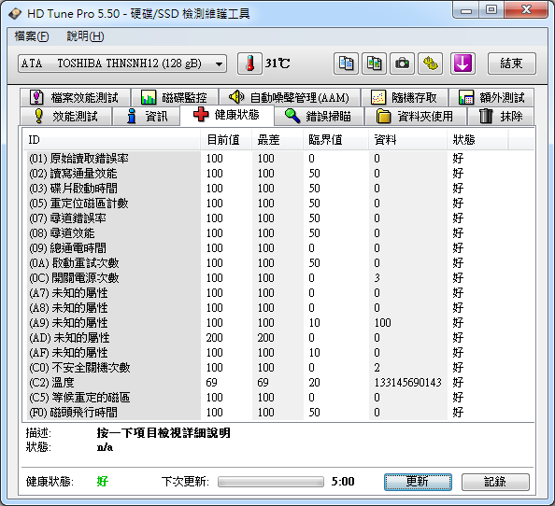
Task: Switch to the 資訊 tab
Action: (147, 116)
